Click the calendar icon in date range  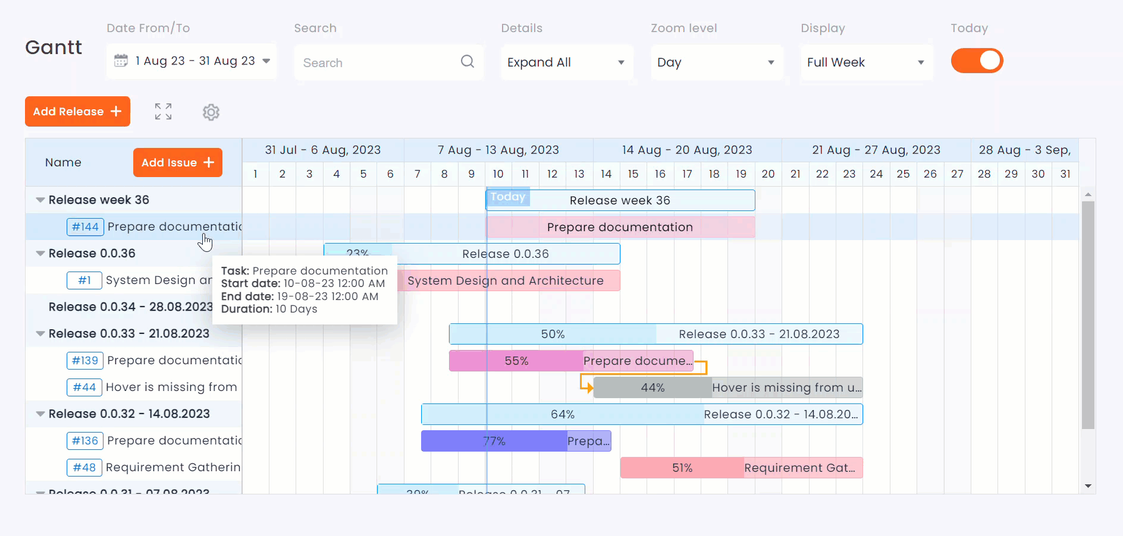point(121,61)
